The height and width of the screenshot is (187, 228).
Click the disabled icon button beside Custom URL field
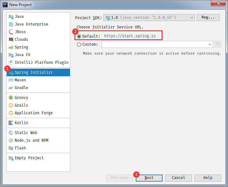(218, 44)
